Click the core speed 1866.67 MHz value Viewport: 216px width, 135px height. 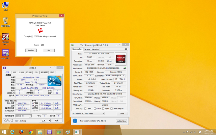pos(23,103)
